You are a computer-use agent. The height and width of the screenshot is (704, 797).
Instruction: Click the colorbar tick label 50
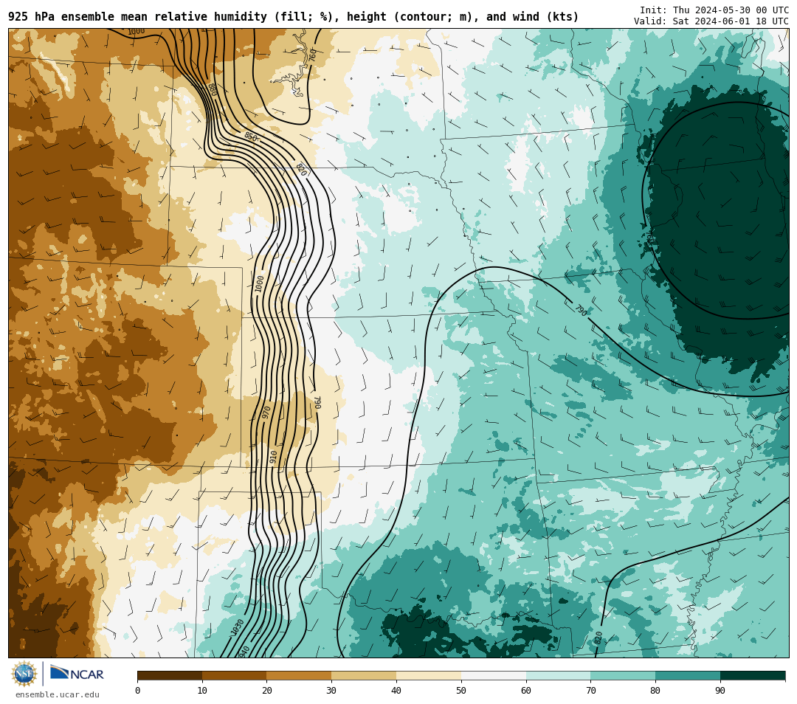pyautogui.click(x=461, y=690)
